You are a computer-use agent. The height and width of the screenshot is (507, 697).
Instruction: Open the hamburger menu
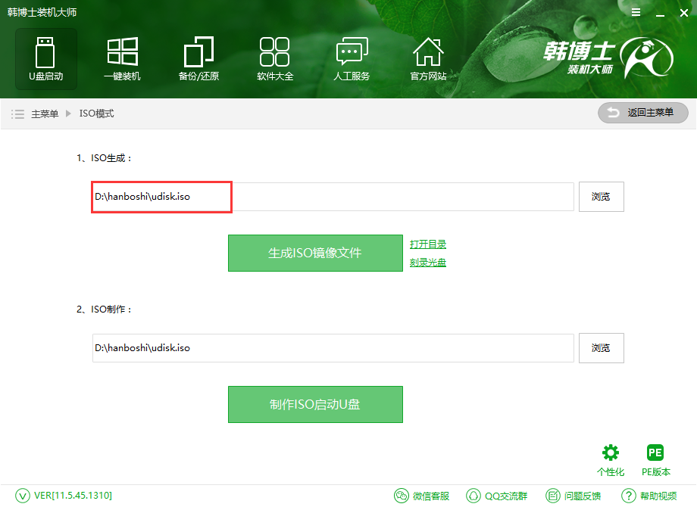(x=635, y=12)
